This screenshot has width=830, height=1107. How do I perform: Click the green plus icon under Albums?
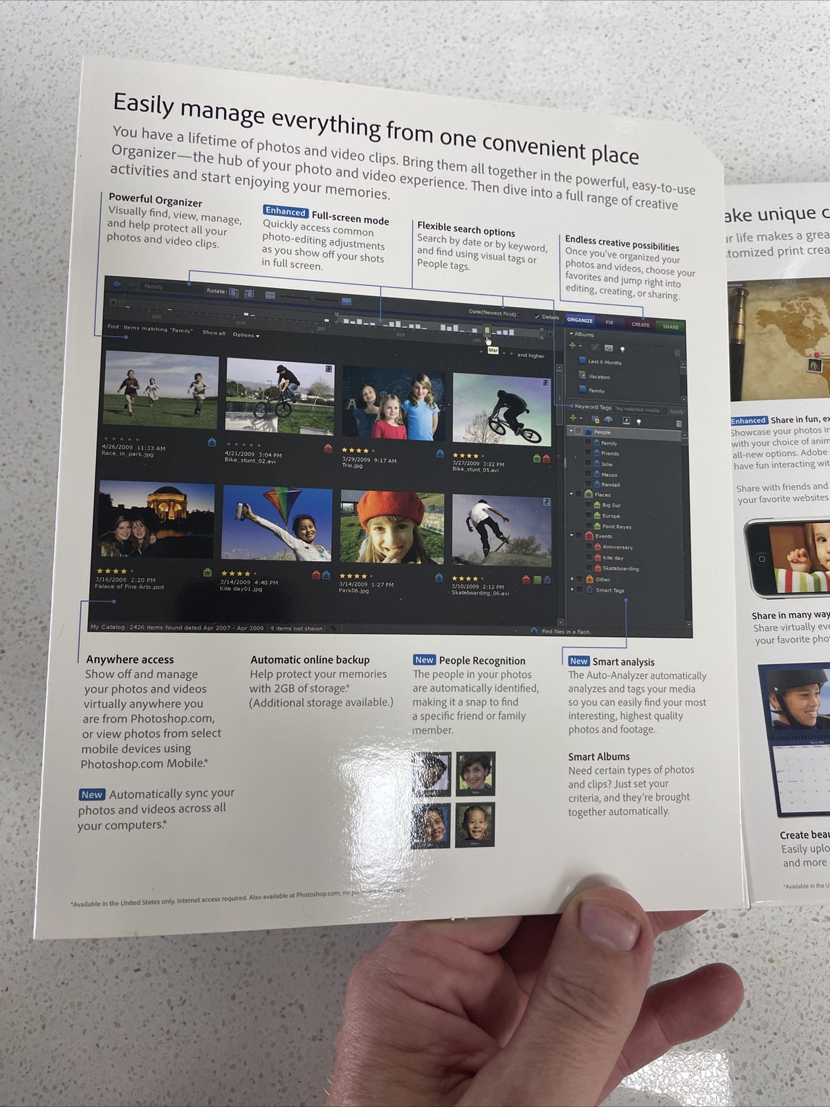[572, 345]
